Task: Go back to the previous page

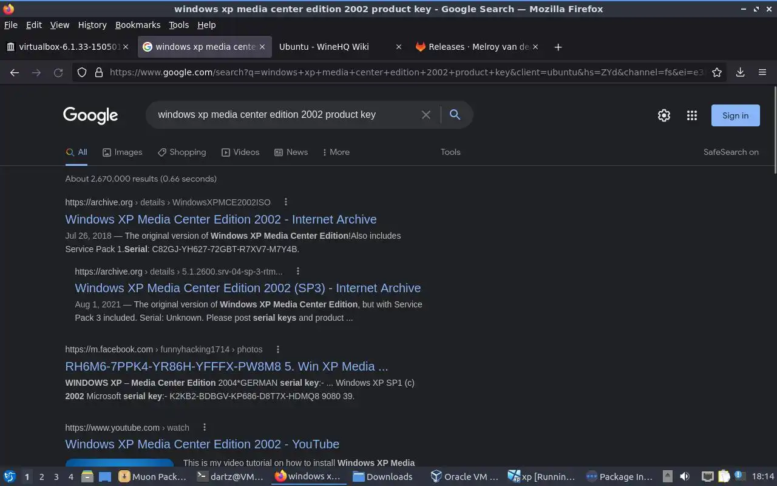Action: [x=15, y=72]
